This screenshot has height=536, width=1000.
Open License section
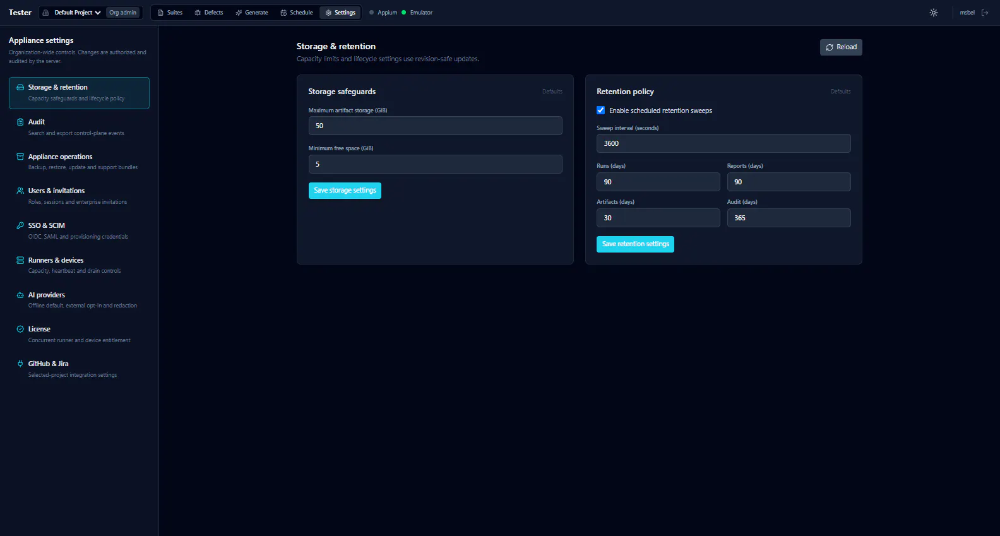(x=79, y=335)
